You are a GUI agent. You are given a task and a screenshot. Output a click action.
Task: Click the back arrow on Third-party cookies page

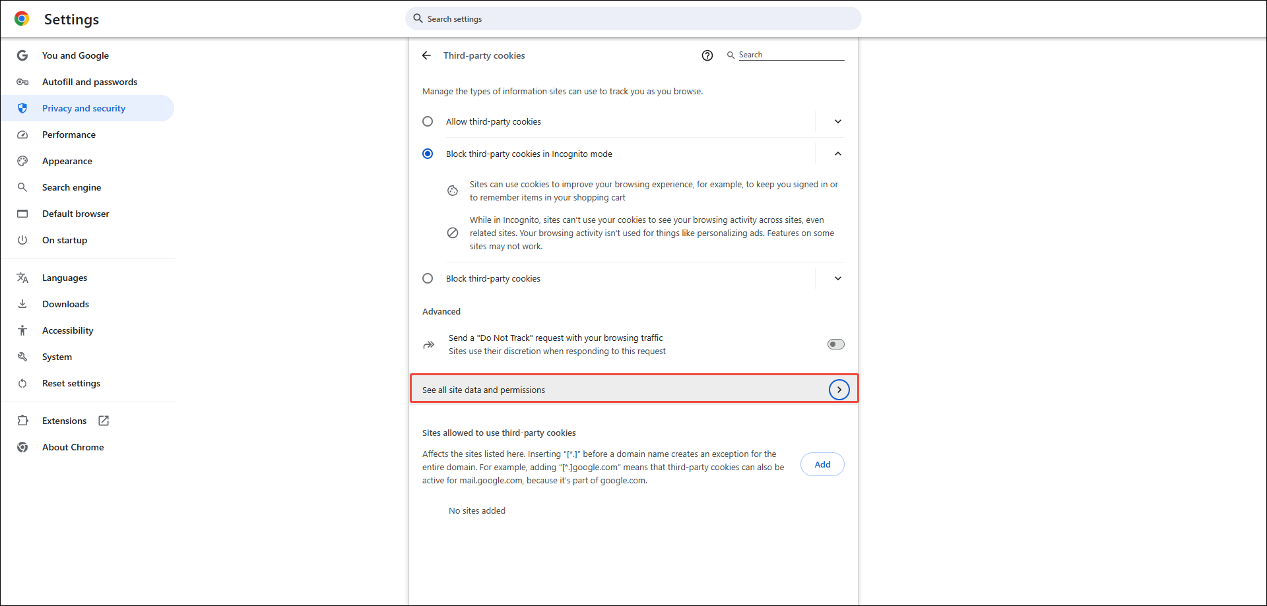pos(426,55)
